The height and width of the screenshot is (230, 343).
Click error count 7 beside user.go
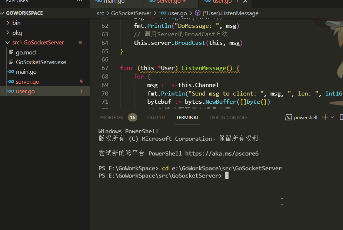pyautogui.click(x=81, y=91)
